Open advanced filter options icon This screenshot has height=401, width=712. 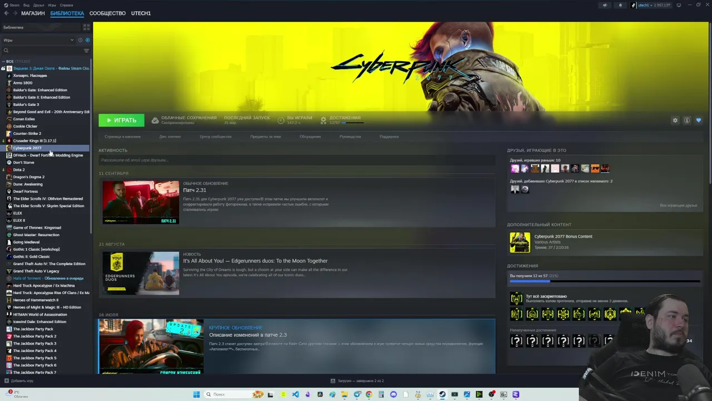[x=86, y=51]
